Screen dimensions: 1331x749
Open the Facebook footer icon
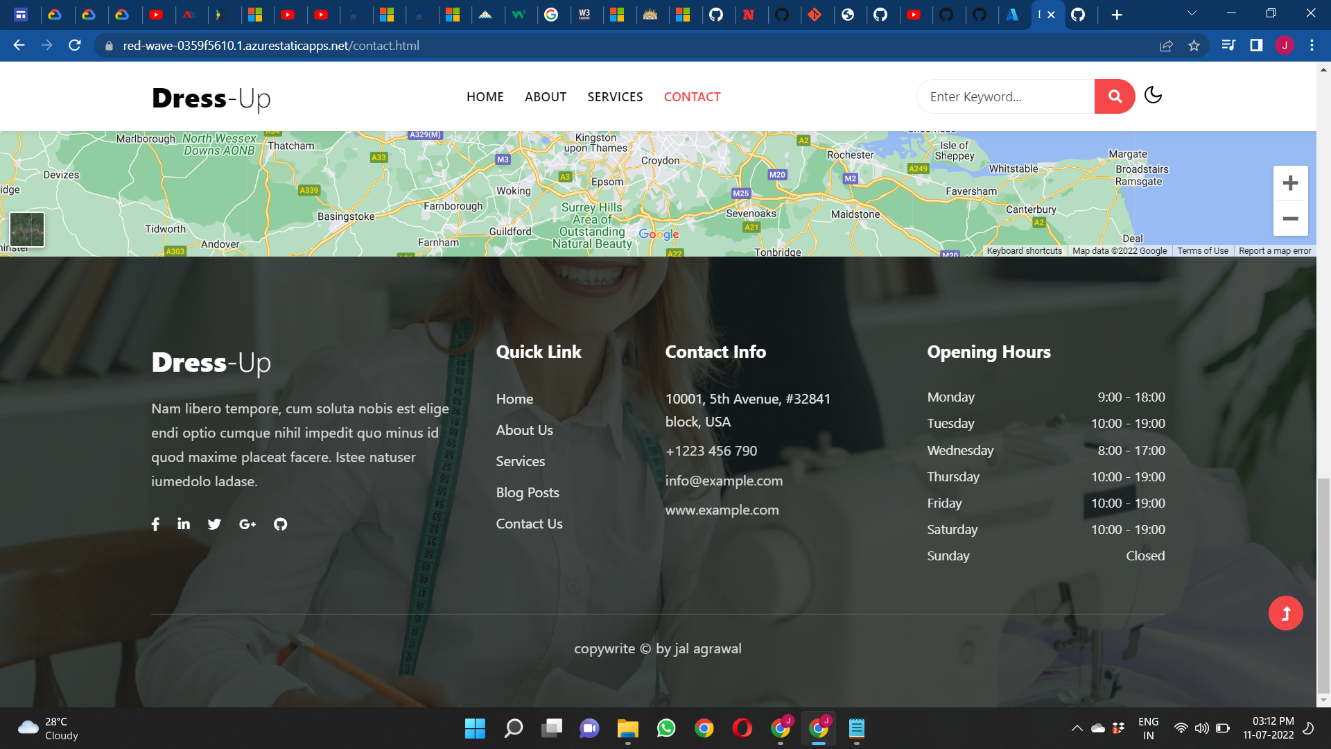pos(155,524)
